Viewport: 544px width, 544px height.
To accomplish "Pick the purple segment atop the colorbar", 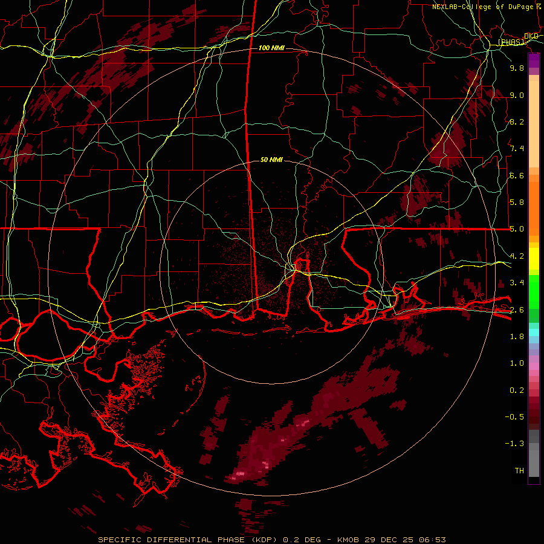I will click(534, 61).
